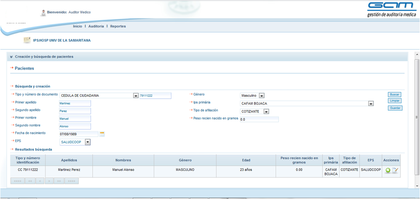Viewport: 420px width, 199px height.
Task: Click the Edad column header
Action: pos(246,160)
